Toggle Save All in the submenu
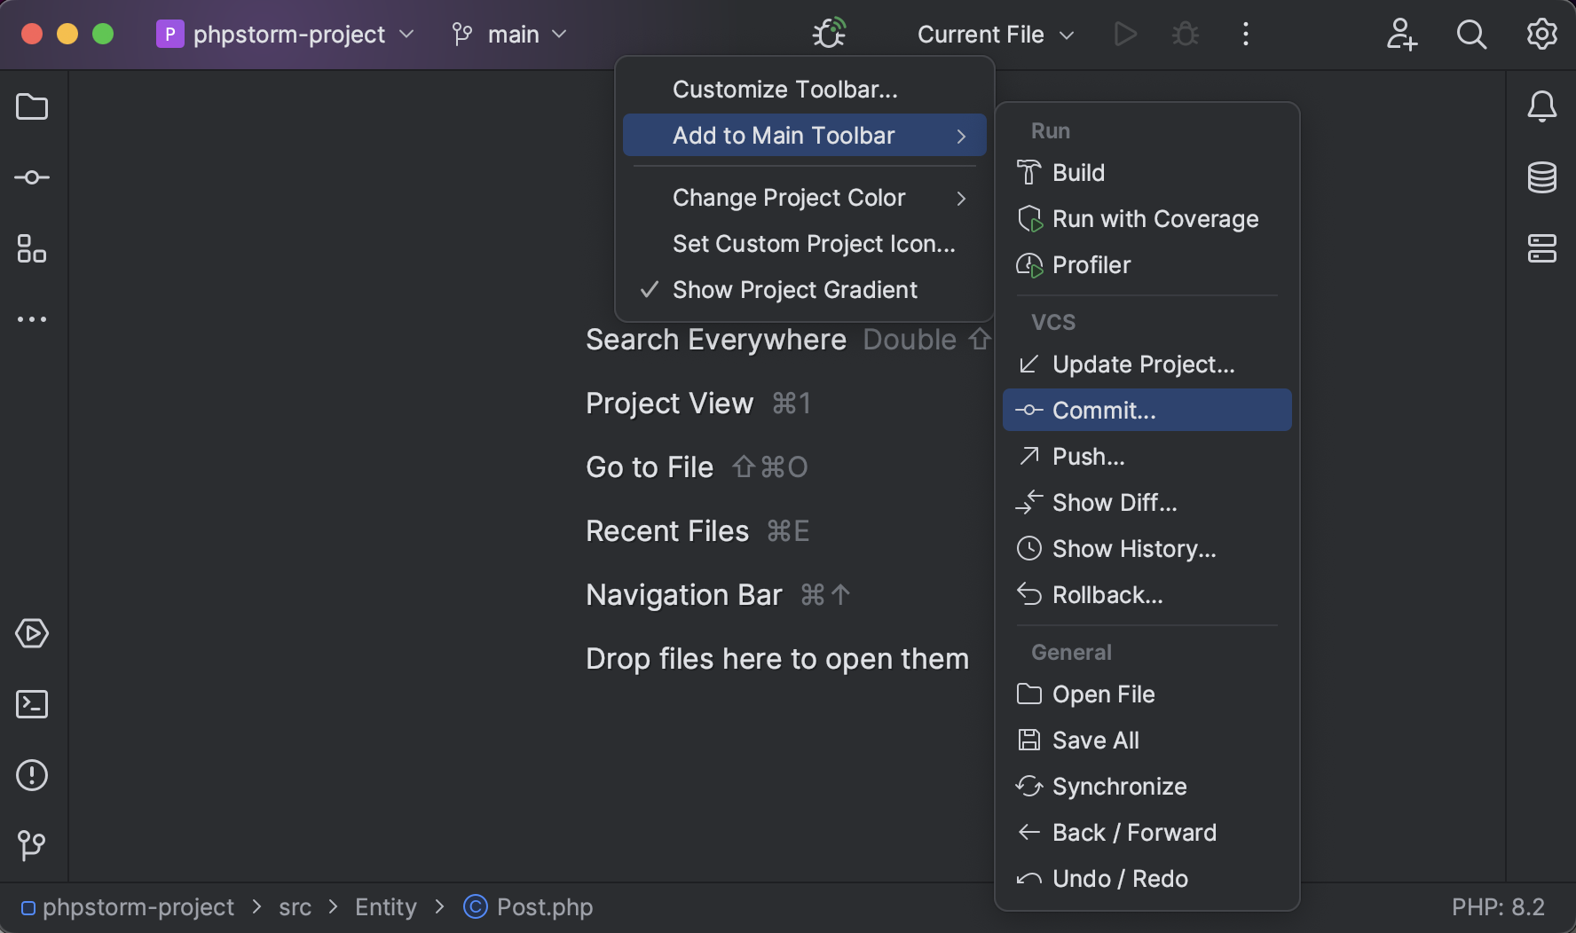 [1095, 740]
